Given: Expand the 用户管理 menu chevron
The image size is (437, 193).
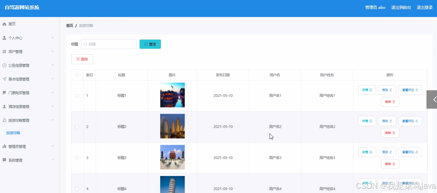Looking at the screenshot, I should (x=53, y=52).
